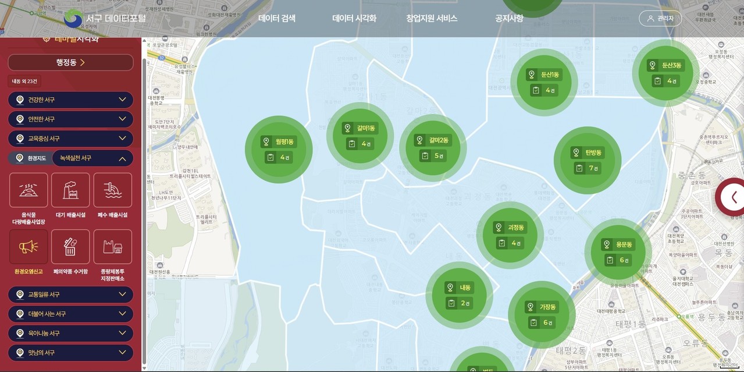This screenshot has height=372, width=744.
Task: Click the 행정동 button
Action: tap(70, 62)
